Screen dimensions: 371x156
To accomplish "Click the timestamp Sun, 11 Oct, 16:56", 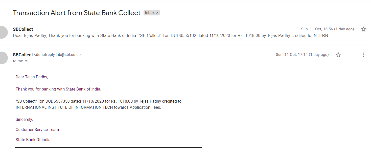I will point(328,29).
